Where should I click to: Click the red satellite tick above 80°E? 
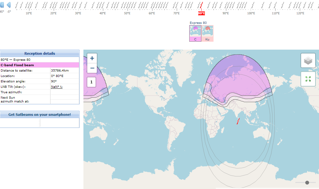pyautogui.click(x=201, y=5)
